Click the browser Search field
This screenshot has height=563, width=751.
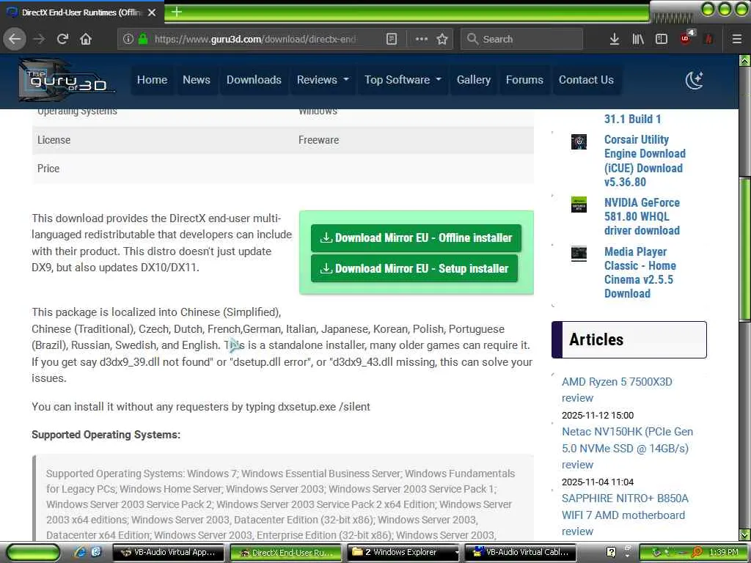pos(522,39)
